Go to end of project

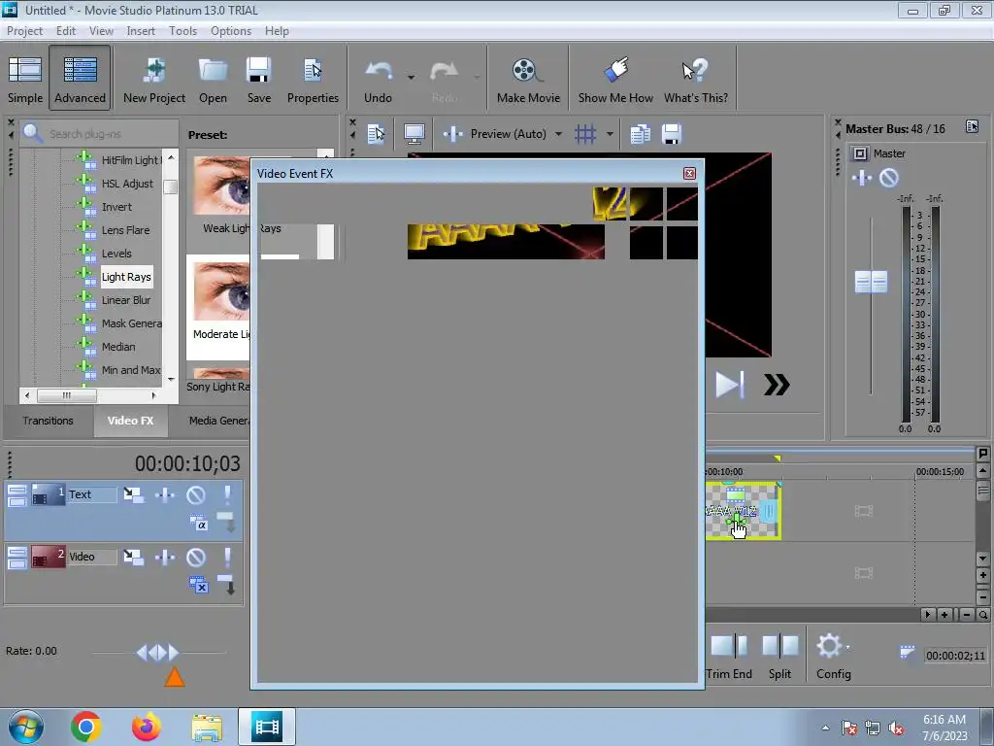tap(729, 385)
